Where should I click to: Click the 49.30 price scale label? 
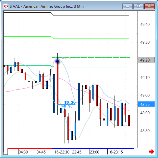[x=145, y=42]
